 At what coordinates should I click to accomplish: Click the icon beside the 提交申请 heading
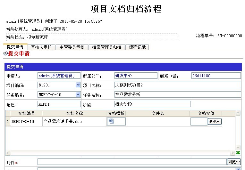pyautogui.click(x=5, y=53)
